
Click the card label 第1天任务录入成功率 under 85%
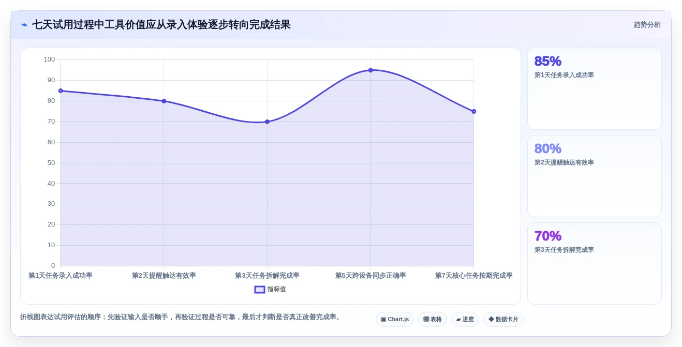point(564,75)
